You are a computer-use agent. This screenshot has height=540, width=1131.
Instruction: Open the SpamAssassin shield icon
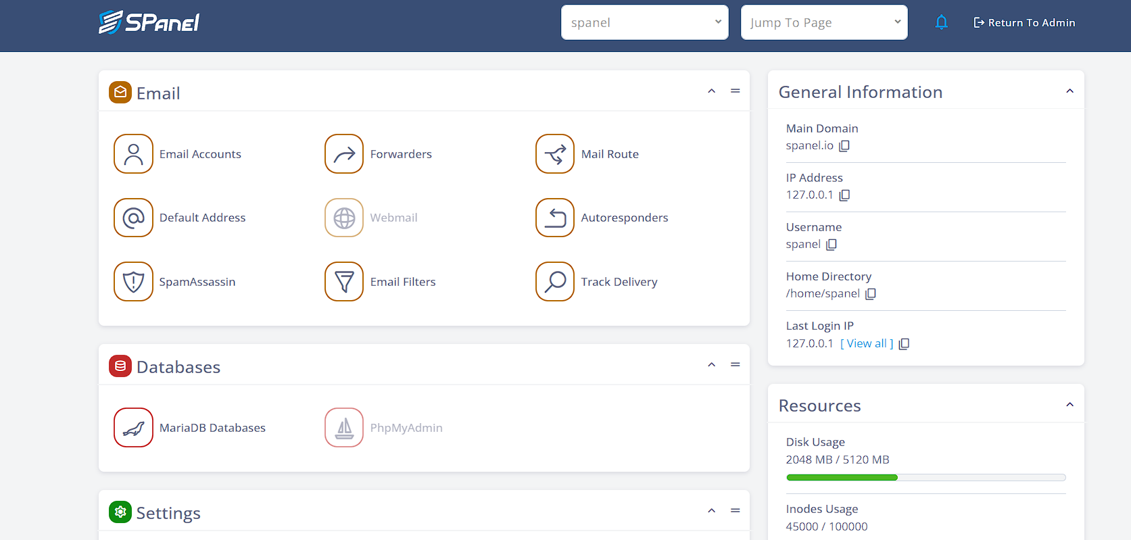click(x=133, y=282)
